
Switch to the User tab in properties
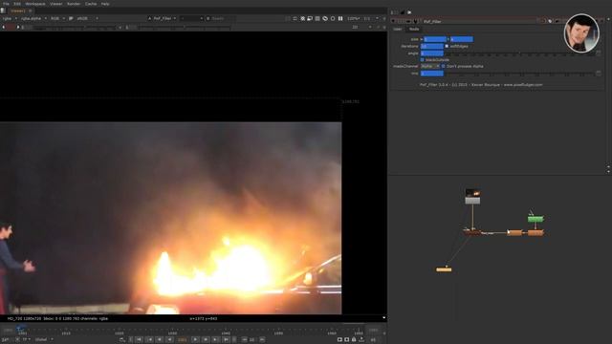(398, 29)
